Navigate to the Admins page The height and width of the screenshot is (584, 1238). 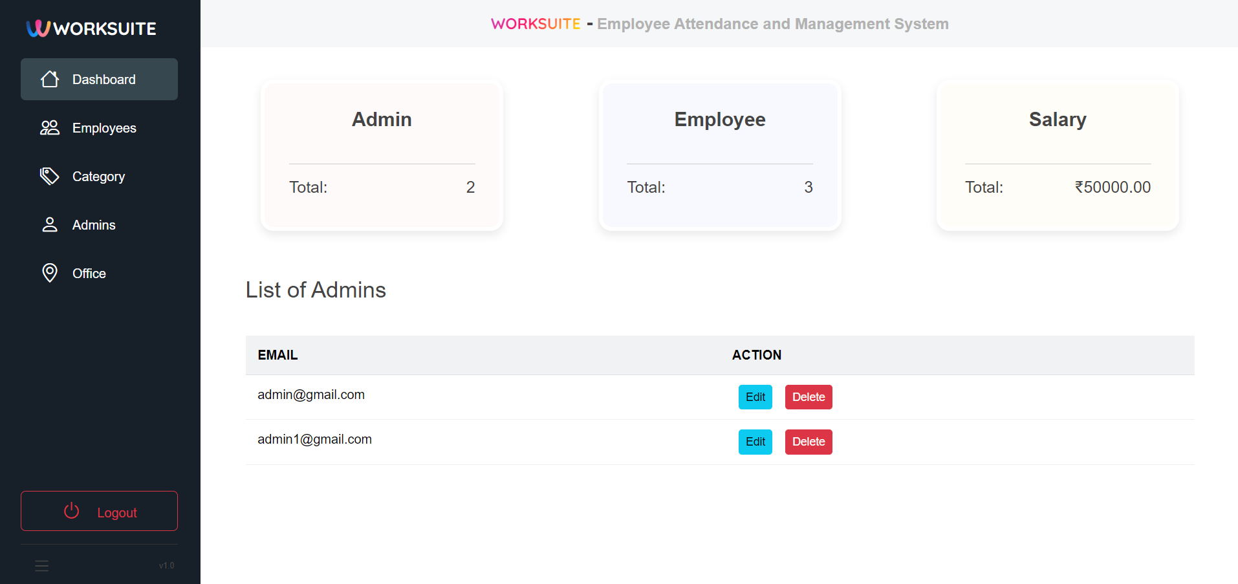(99, 224)
